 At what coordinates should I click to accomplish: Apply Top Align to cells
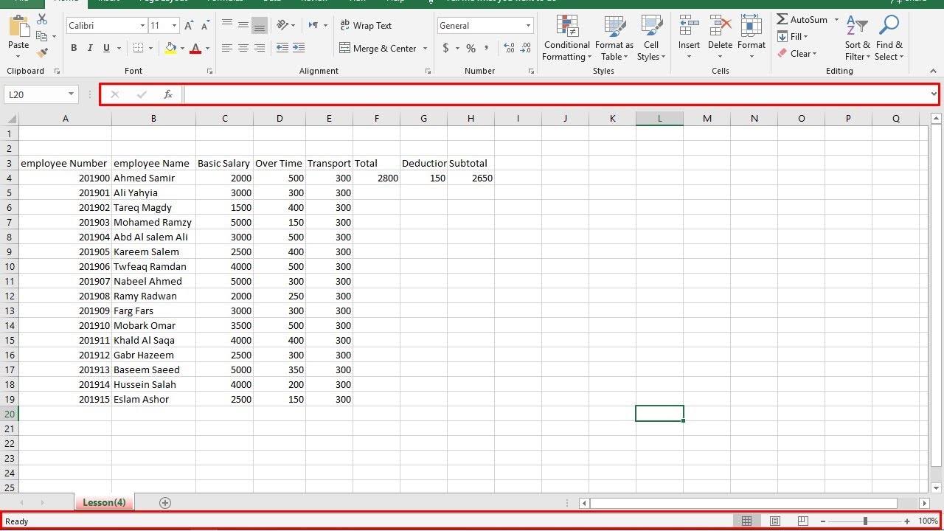227,25
